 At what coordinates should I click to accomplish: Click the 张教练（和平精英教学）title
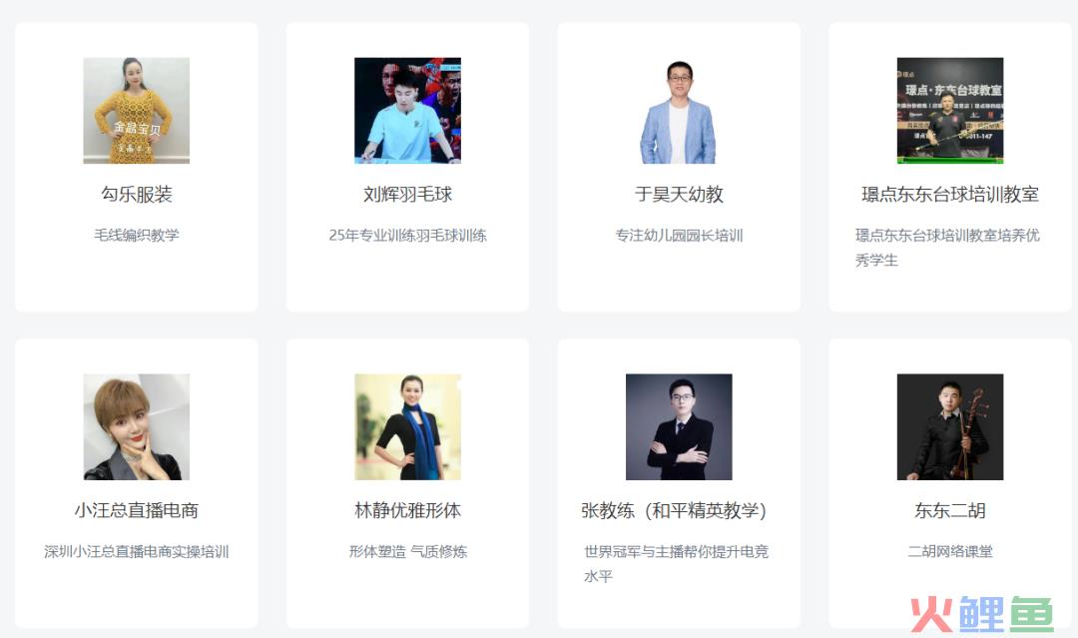(673, 511)
